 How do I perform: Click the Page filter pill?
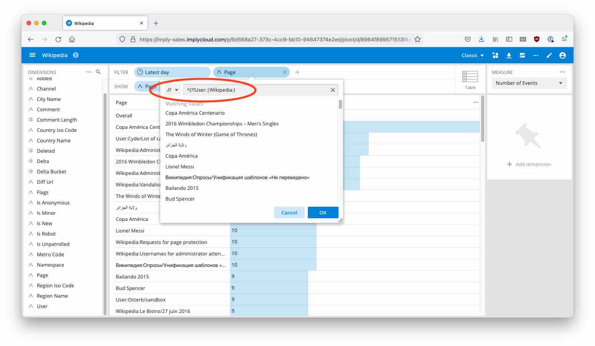click(251, 72)
